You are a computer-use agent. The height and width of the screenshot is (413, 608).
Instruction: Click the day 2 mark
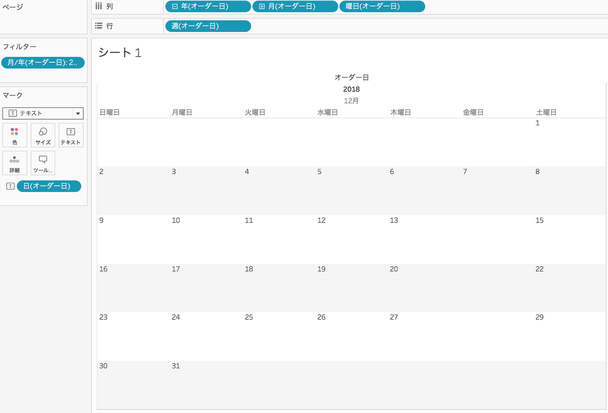pyautogui.click(x=102, y=171)
